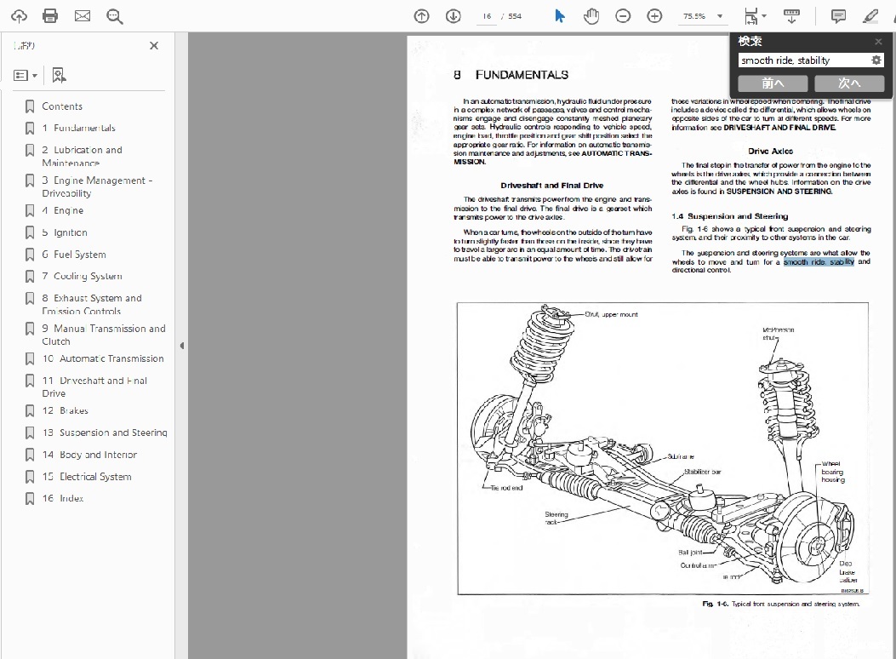Click the 'Drive Axles' heading

[770, 151]
